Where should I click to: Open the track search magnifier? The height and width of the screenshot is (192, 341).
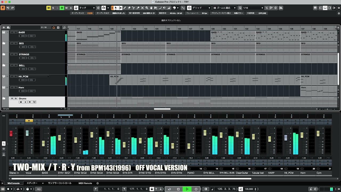(64, 27)
